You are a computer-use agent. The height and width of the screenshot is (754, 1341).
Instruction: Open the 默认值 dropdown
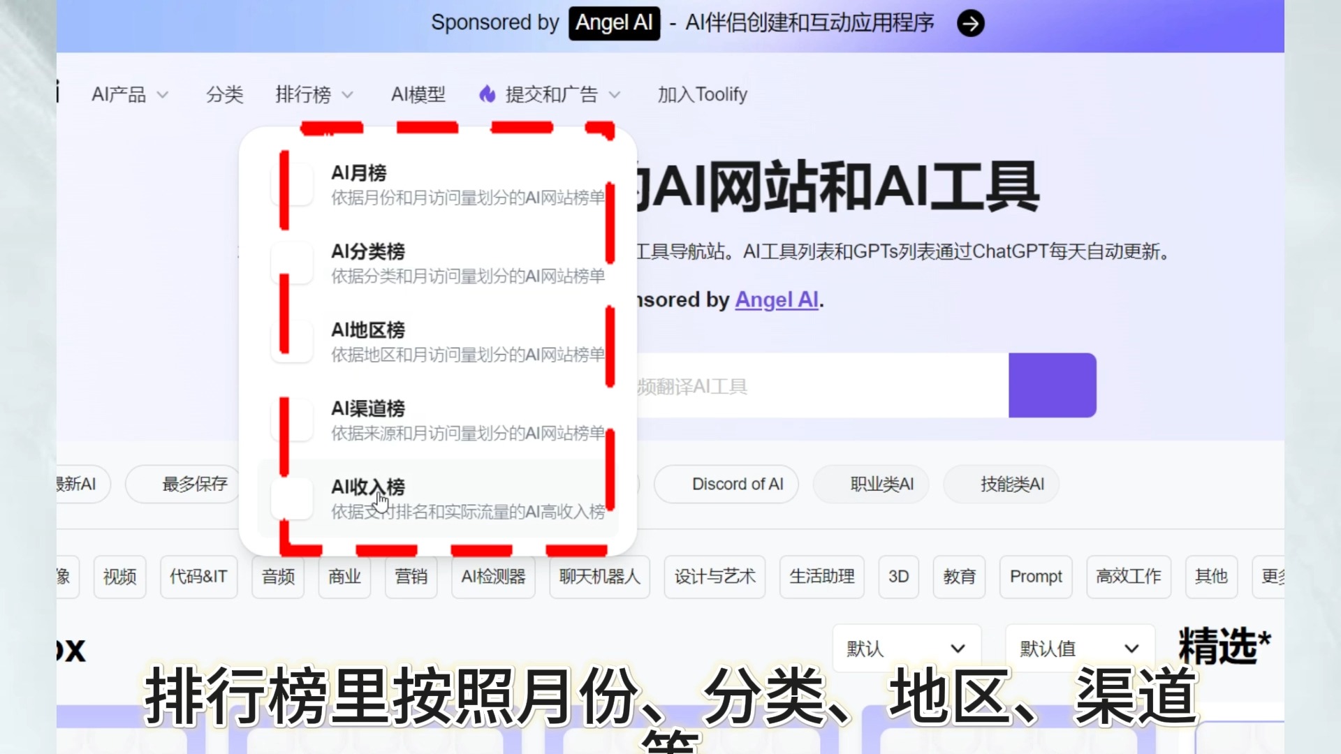pyautogui.click(x=1079, y=649)
